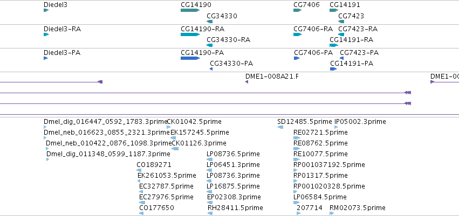This screenshot has height=216, width=459.
Task: Click the CG7423 gene label
Action: (x=351, y=16)
